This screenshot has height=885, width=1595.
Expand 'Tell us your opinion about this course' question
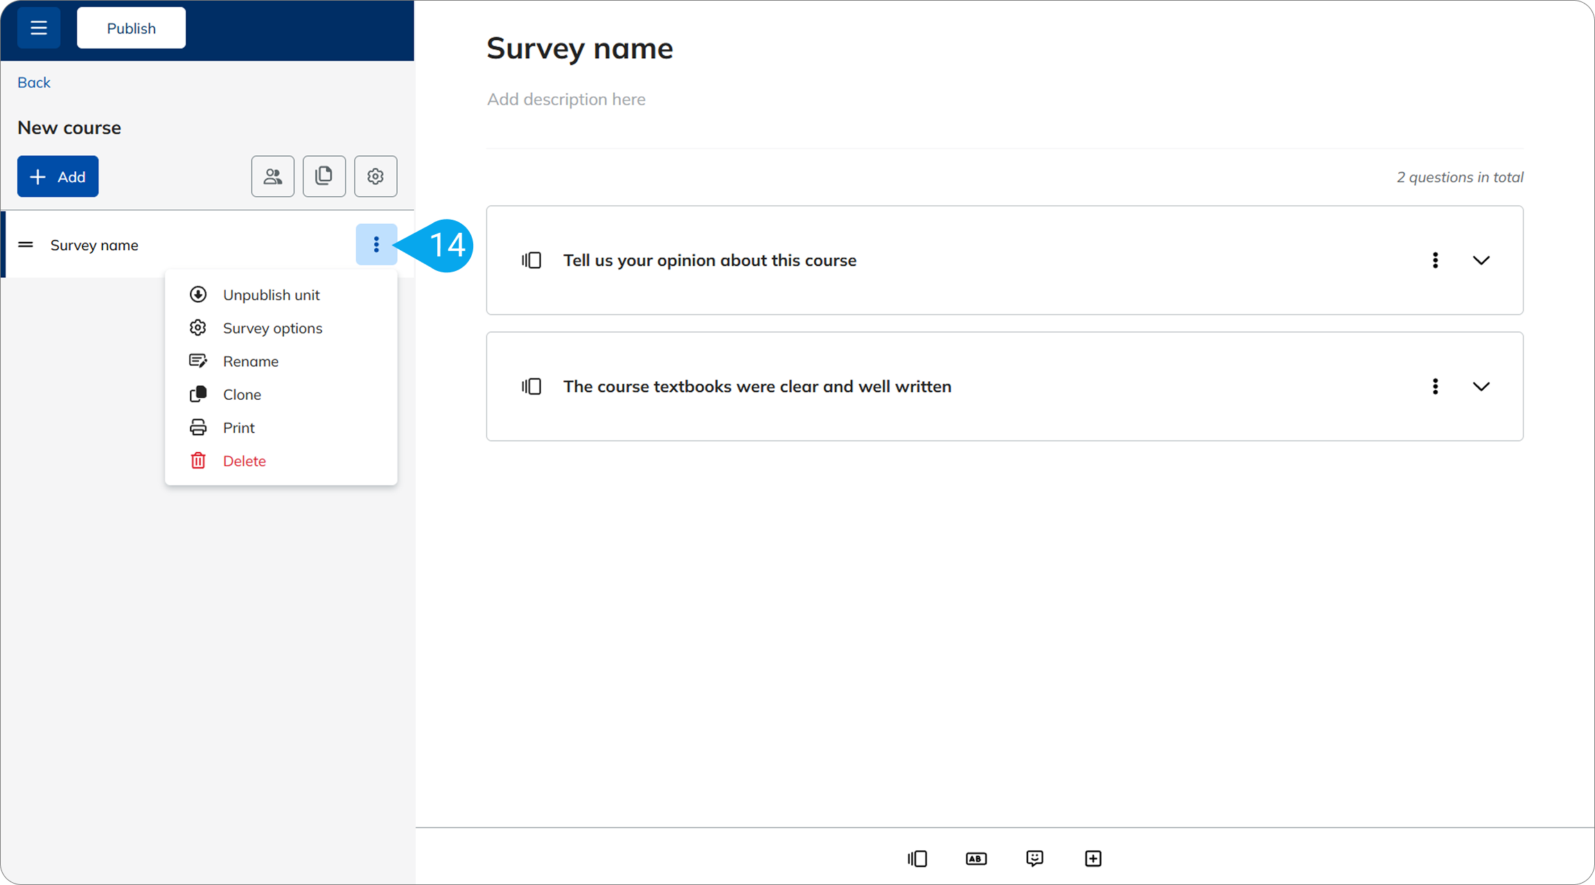click(x=1481, y=261)
